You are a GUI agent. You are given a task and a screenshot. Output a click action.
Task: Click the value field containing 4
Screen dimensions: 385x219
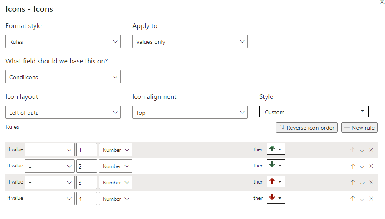[x=87, y=199]
